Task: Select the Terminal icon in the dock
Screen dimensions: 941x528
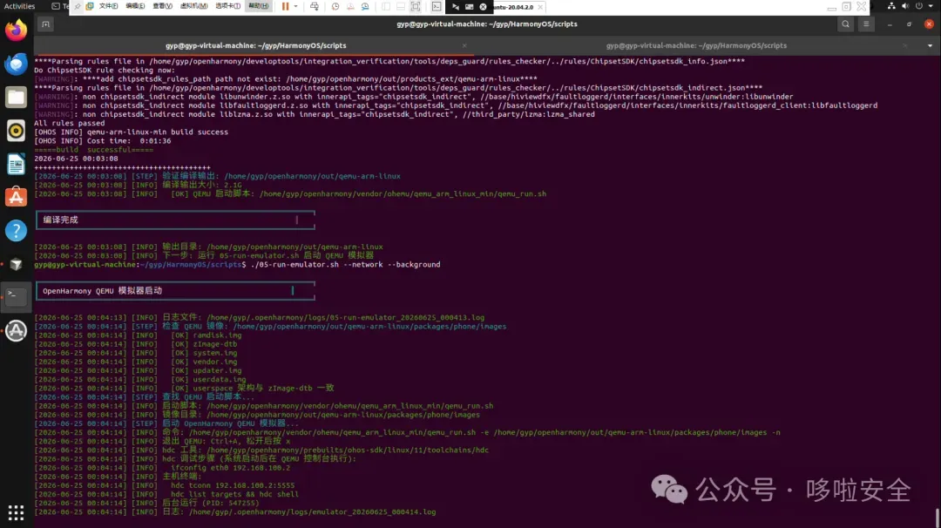Action: point(17,297)
